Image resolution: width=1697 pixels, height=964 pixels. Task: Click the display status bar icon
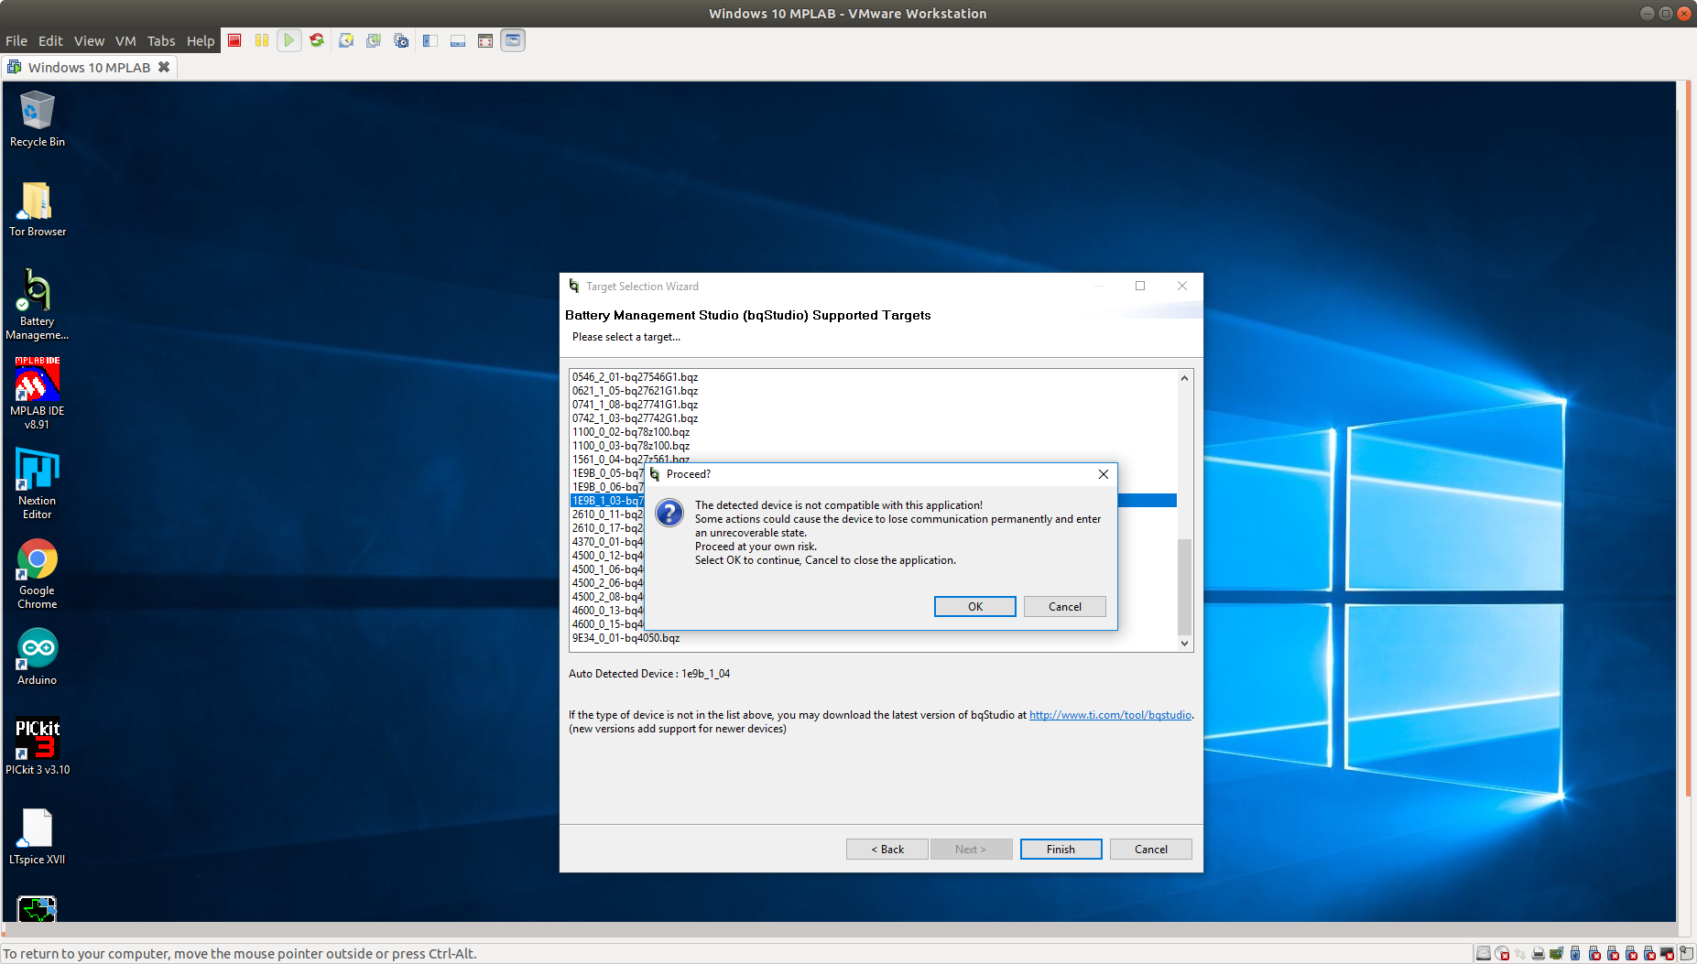(1668, 954)
